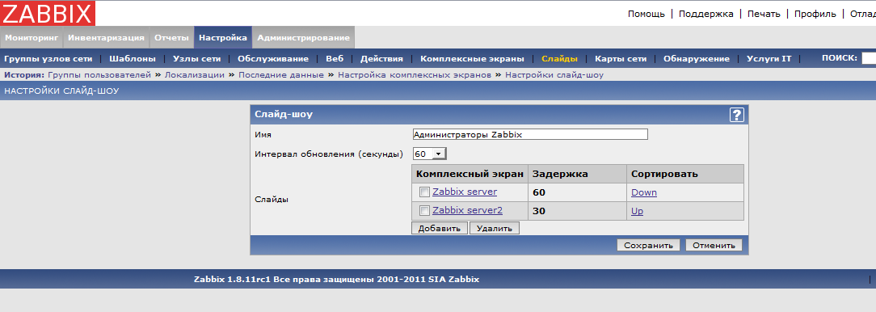The height and width of the screenshot is (312, 876).
Task: Check the Zabbix server slide checkbox
Action: tap(424, 192)
